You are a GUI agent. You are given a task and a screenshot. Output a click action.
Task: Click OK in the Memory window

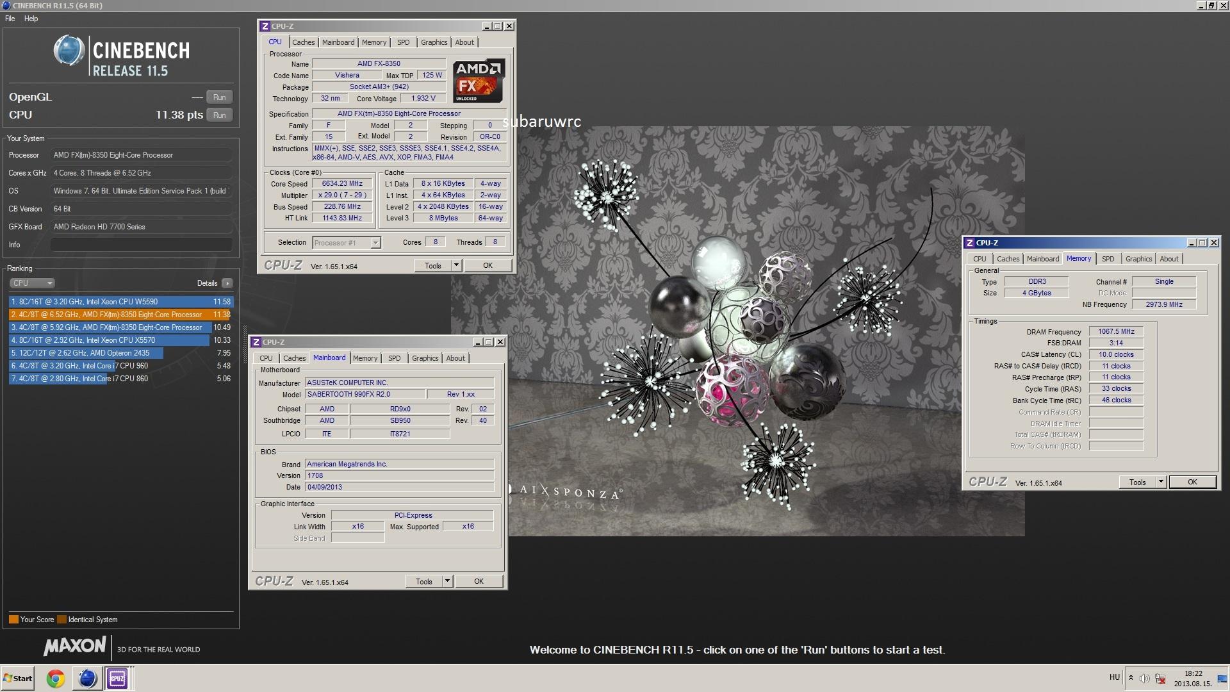click(x=1192, y=482)
